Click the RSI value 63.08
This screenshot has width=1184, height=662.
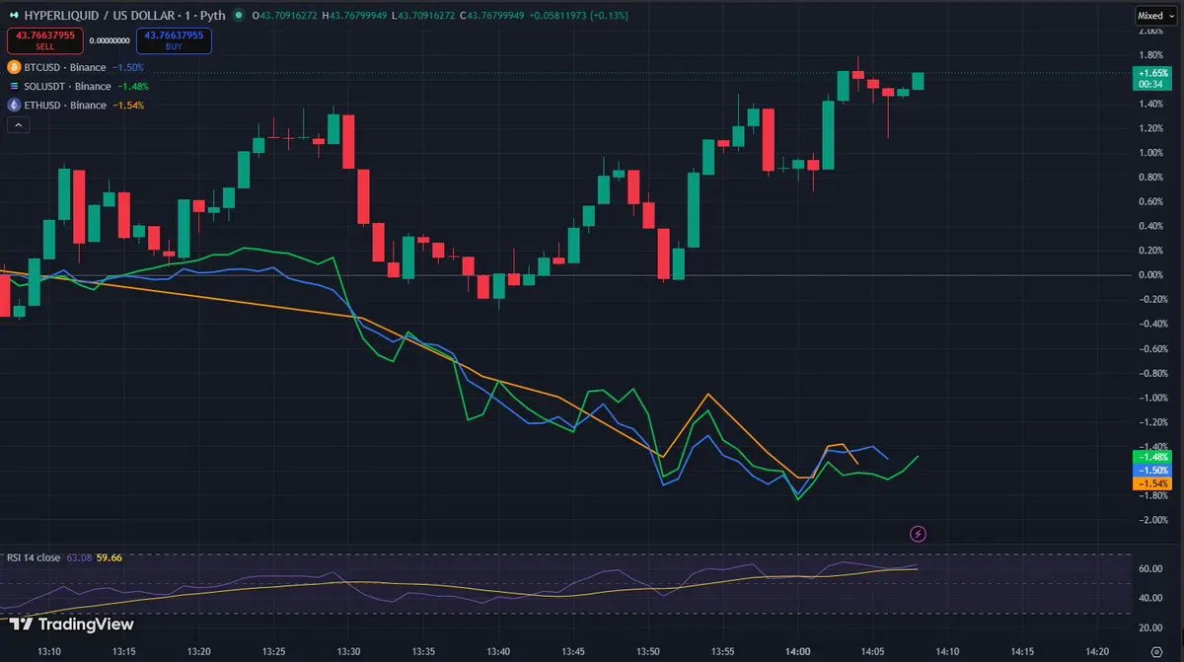78,557
